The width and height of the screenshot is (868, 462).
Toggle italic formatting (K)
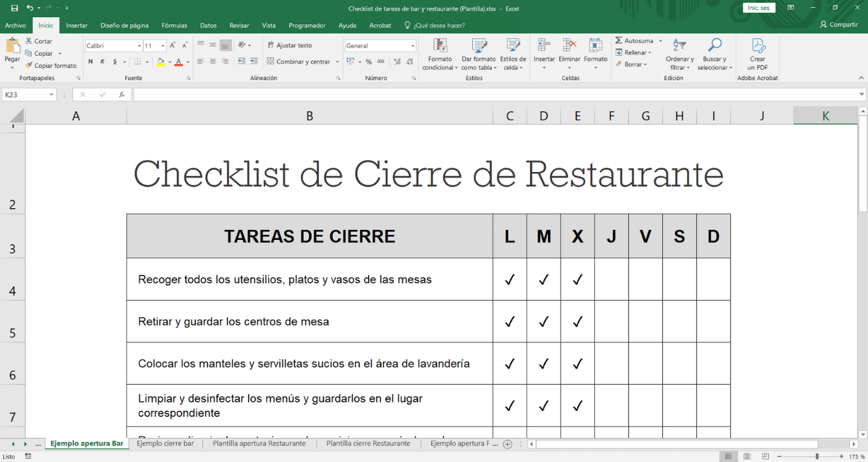[x=102, y=62]
